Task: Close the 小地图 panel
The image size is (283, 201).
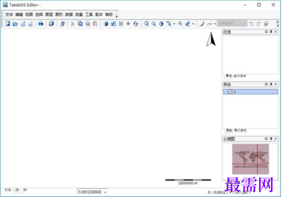Action: pyautogui.click(x=276, y=139)
